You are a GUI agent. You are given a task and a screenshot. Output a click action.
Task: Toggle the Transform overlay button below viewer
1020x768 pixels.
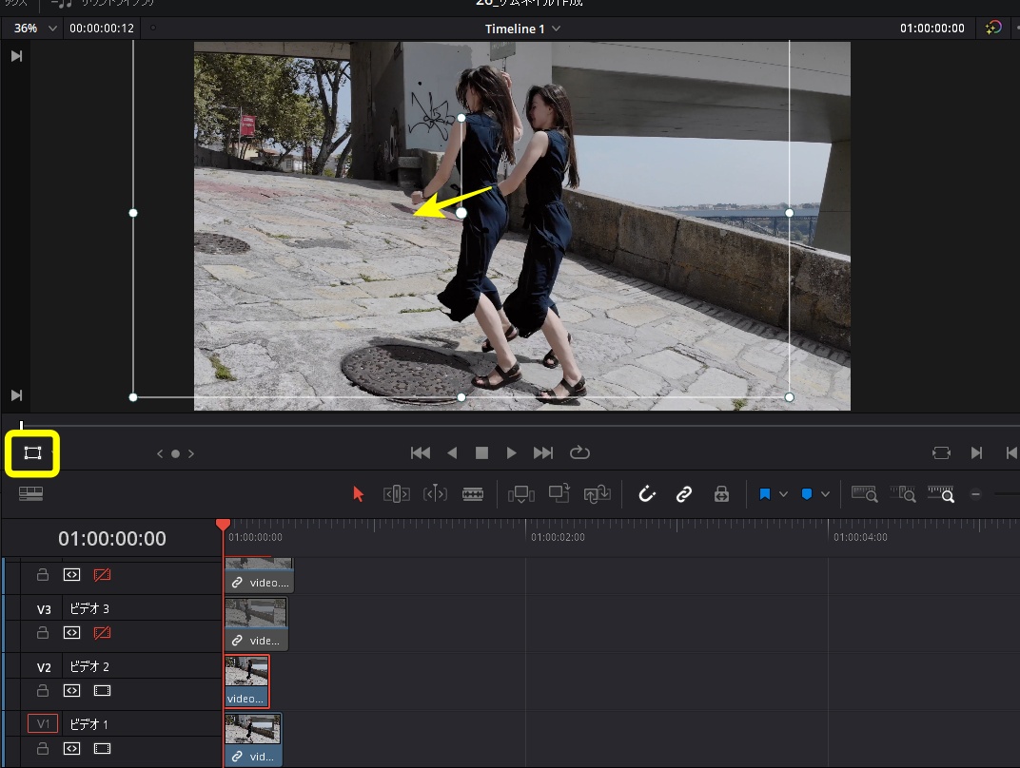tap(32, 452)
